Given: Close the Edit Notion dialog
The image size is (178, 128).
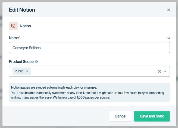Looking at the screenshot, I should click(168, 10).
